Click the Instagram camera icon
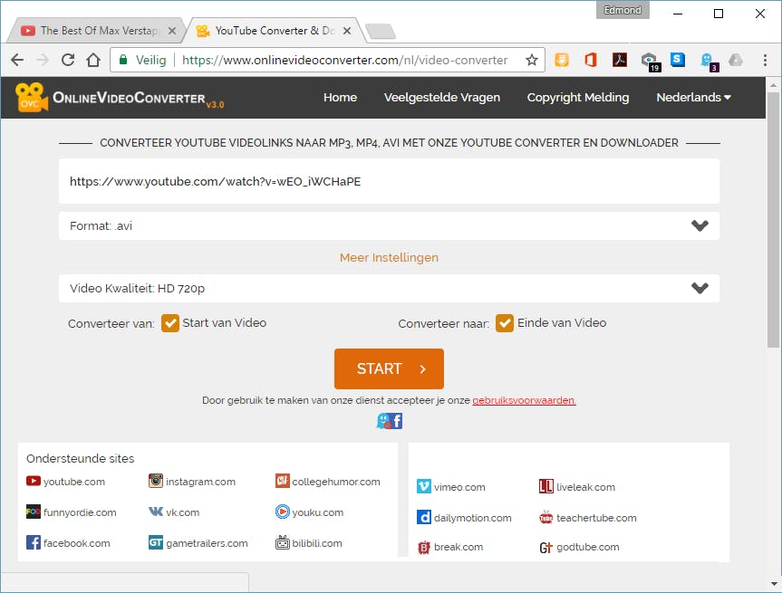The height and width of the screenshot is (593, 782). click(156, 481)
